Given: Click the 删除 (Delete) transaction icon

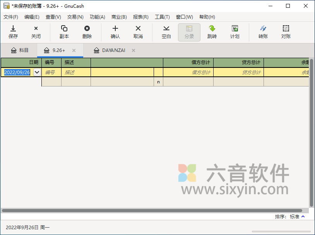Looking at the screenshot, I should (87, 32).
